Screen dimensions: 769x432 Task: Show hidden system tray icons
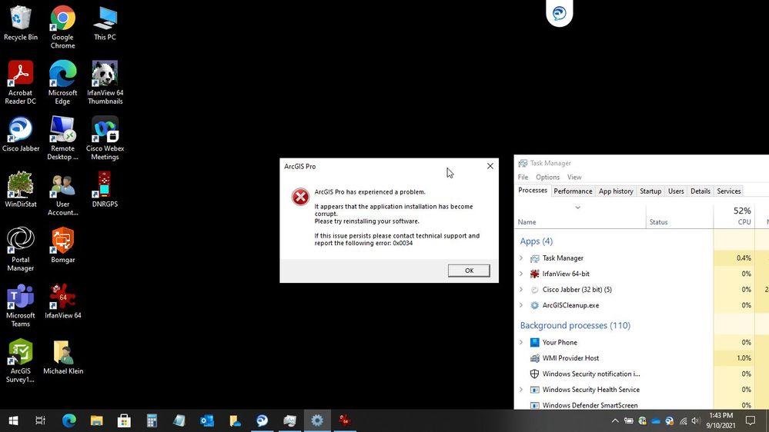[615, 420]
